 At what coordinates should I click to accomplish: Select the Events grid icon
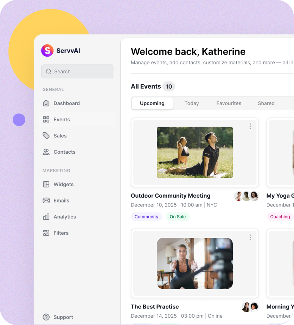click(46, 120)
